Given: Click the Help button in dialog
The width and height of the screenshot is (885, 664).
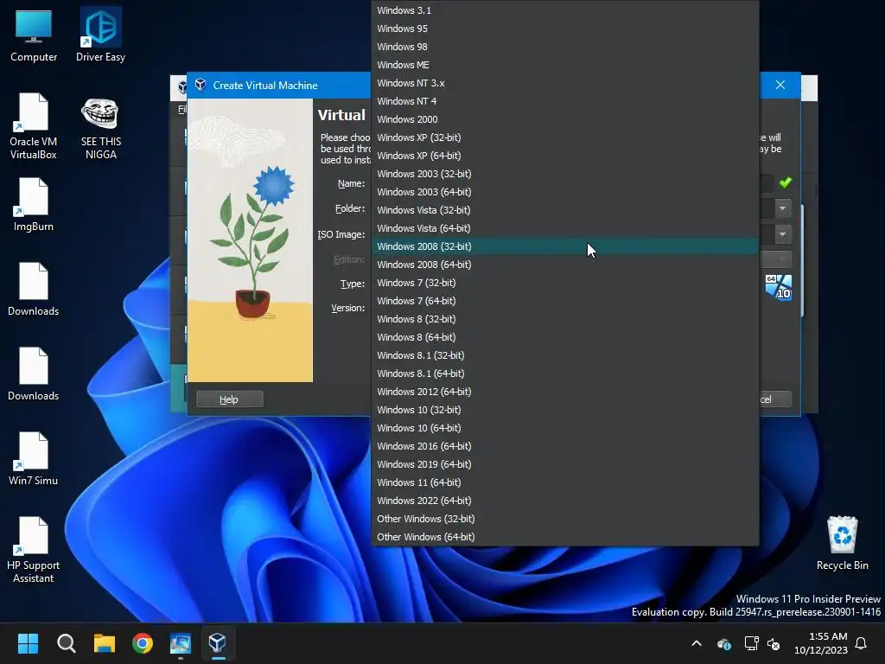Looking at the screenshot, I should [x=229, y=399].
